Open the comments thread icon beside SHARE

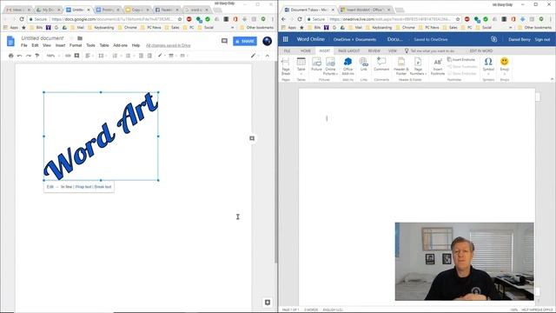(224, 41)
